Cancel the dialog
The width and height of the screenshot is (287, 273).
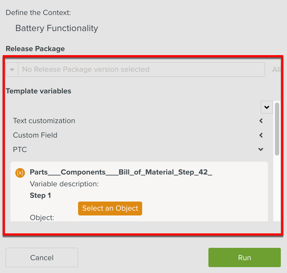pyautogui.click(x=42, y=257)
